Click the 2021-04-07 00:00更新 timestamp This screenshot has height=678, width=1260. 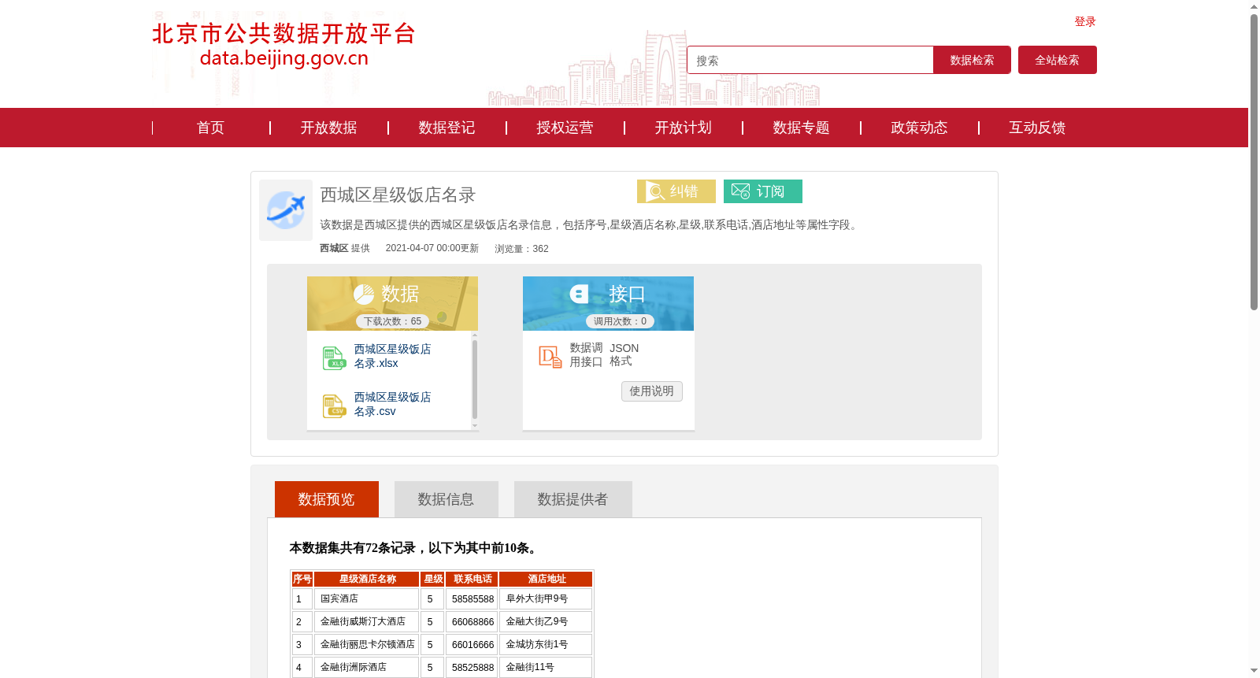click(x=432, y=248)
